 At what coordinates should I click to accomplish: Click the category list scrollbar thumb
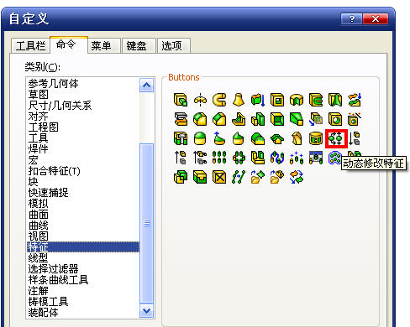pos(147,223)
